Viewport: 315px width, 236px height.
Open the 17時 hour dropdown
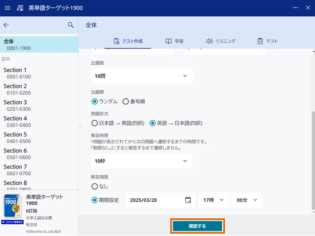coord(213,200)
